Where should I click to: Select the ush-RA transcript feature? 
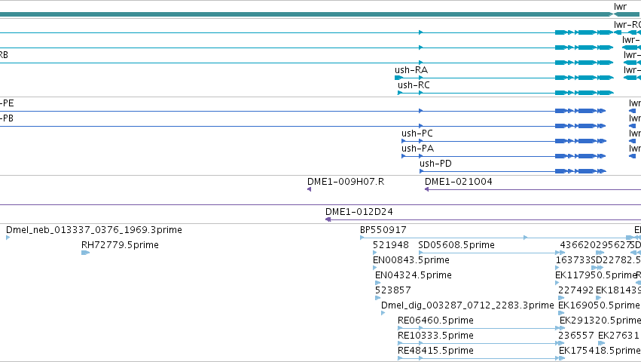(504, 78)
